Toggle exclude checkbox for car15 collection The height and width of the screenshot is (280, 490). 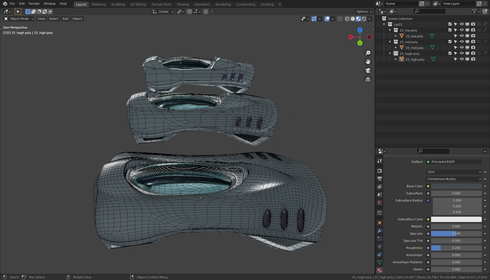tap(450, 24)
